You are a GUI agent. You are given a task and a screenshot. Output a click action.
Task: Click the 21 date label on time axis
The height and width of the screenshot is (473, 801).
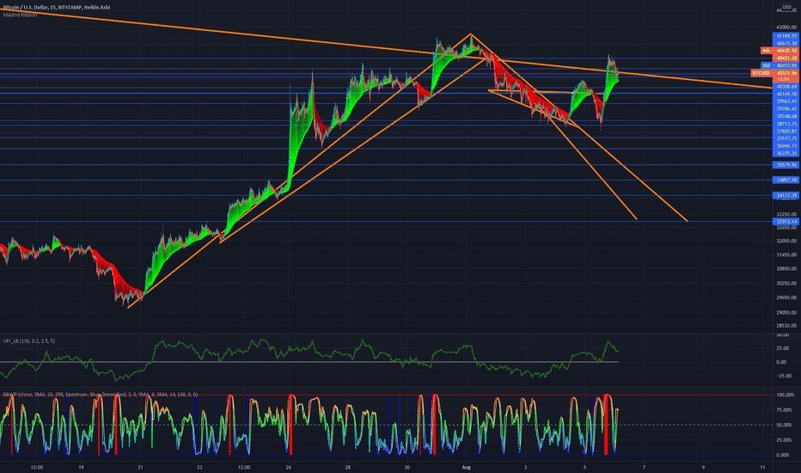pos(140,467)
